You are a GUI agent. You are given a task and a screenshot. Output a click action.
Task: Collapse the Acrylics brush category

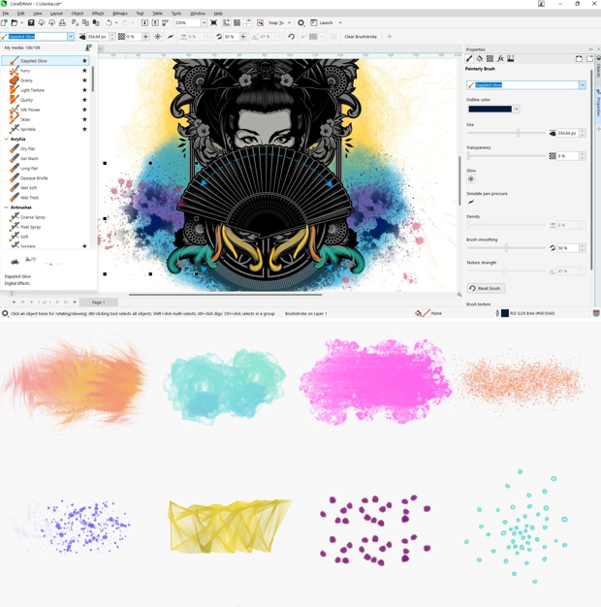(6, 139)
